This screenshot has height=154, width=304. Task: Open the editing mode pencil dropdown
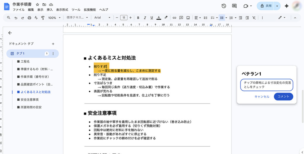pyautogui.click(x=282, y=18)
